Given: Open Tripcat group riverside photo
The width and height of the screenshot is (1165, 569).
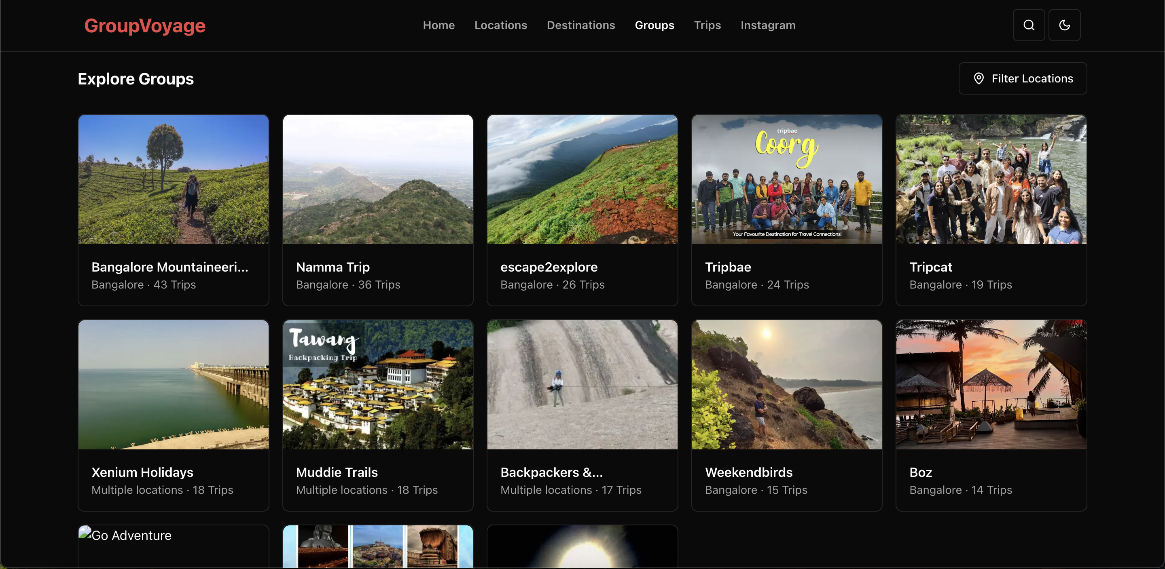Looking at the screenshot, I should (x=991, y=179).
